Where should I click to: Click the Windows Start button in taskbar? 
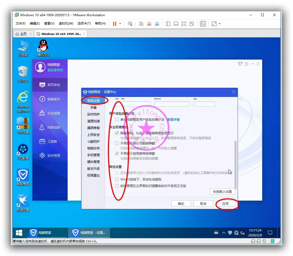pos(19,232)
